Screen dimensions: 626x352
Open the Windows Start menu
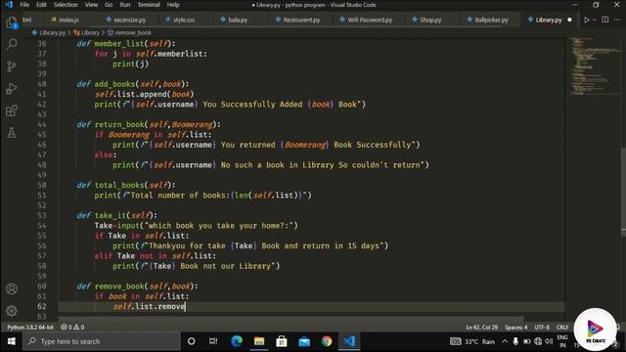pos(11,341)
